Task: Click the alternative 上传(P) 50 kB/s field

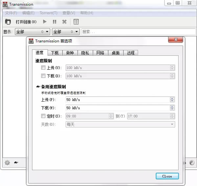Action: tap(120, 100)
